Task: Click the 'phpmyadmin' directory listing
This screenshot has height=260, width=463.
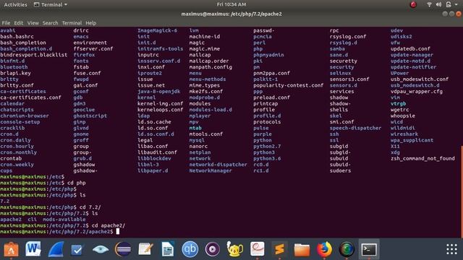Action: pyautogui.click(x=268, y=55)
